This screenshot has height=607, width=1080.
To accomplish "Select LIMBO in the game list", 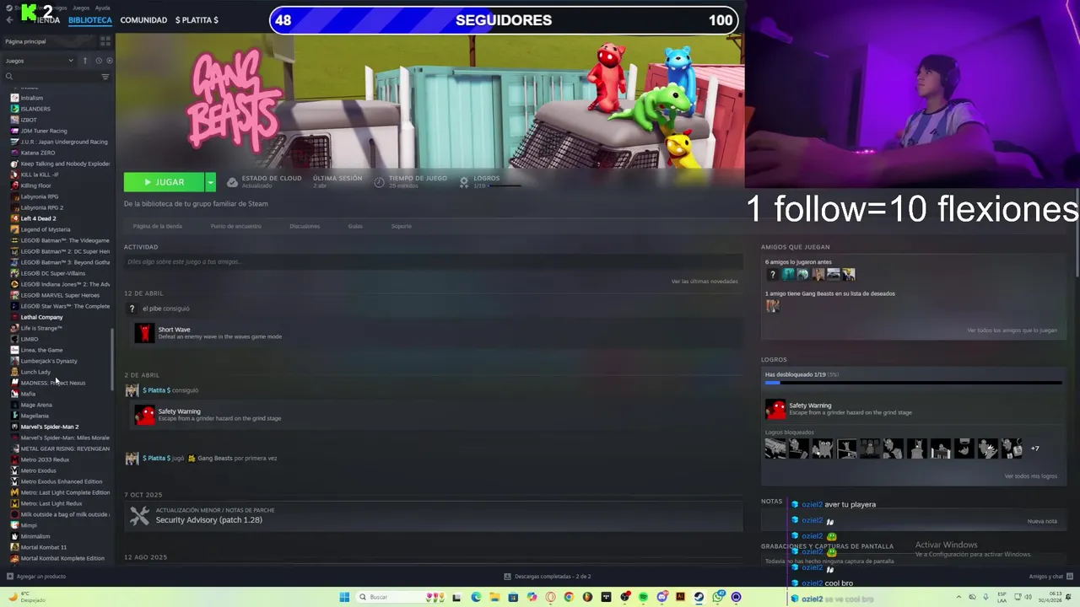I will [x=29, y=339].
